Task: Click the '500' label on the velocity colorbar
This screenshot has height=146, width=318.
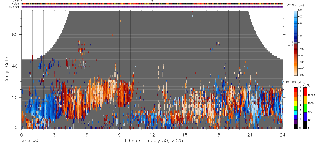Action: click(x=300, y=10)
